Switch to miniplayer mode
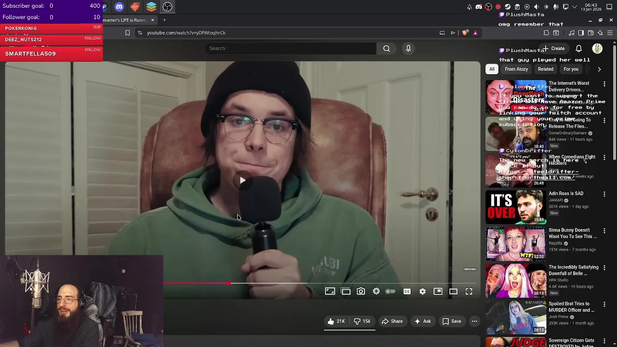 point(438,291)
